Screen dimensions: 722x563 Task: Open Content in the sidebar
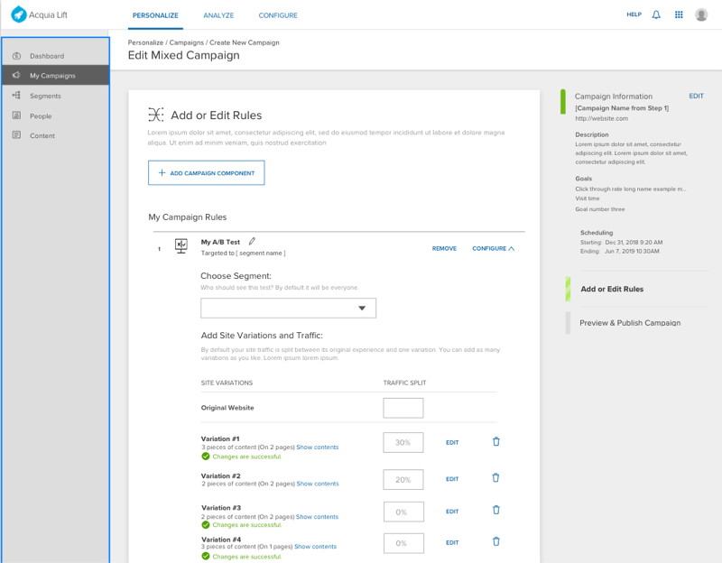coord(56,135)
